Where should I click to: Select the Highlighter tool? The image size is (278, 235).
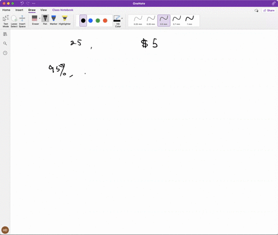tap(65, 20)
